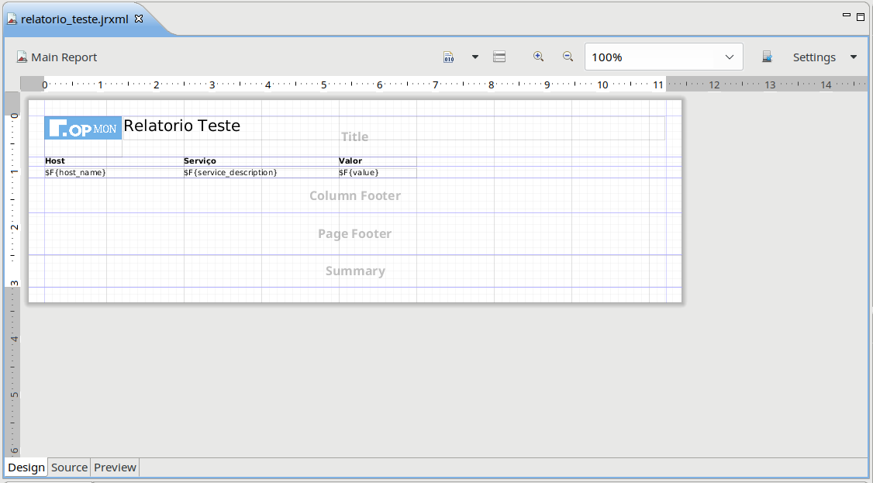Click the band layout toolbar icon
The height and width of the screenshot is (483, 873).
(499, 57)
